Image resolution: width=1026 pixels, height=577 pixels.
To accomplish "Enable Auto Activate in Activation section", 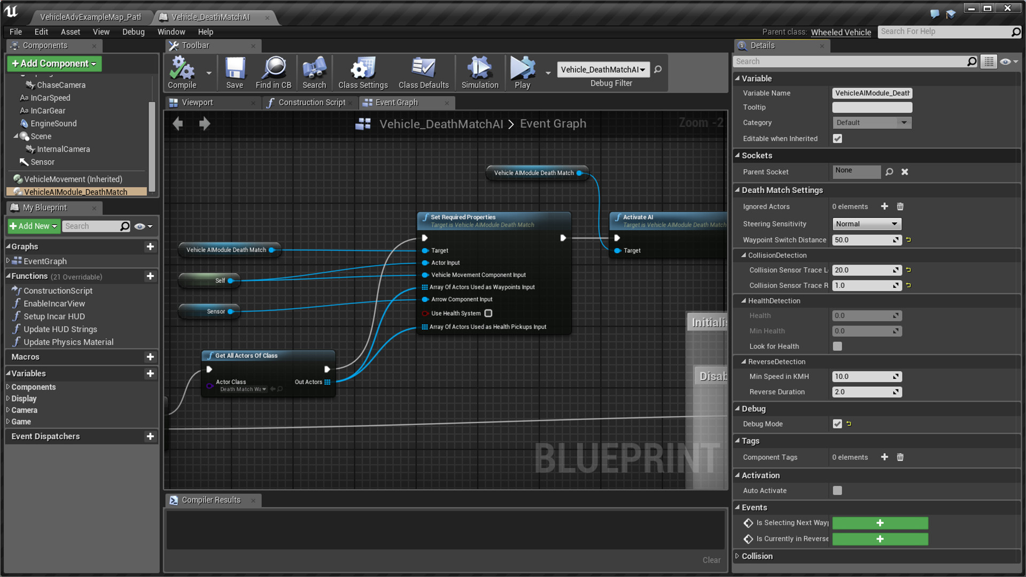I will coord(837,490).
